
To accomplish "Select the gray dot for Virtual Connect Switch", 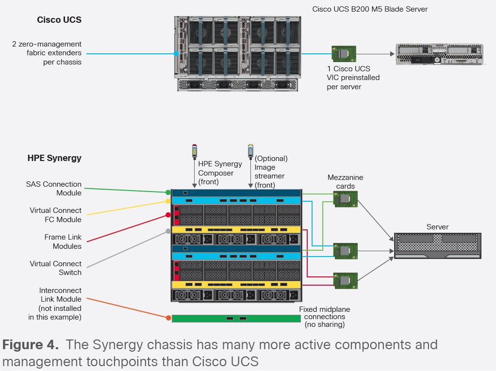I will coord(168,231).
